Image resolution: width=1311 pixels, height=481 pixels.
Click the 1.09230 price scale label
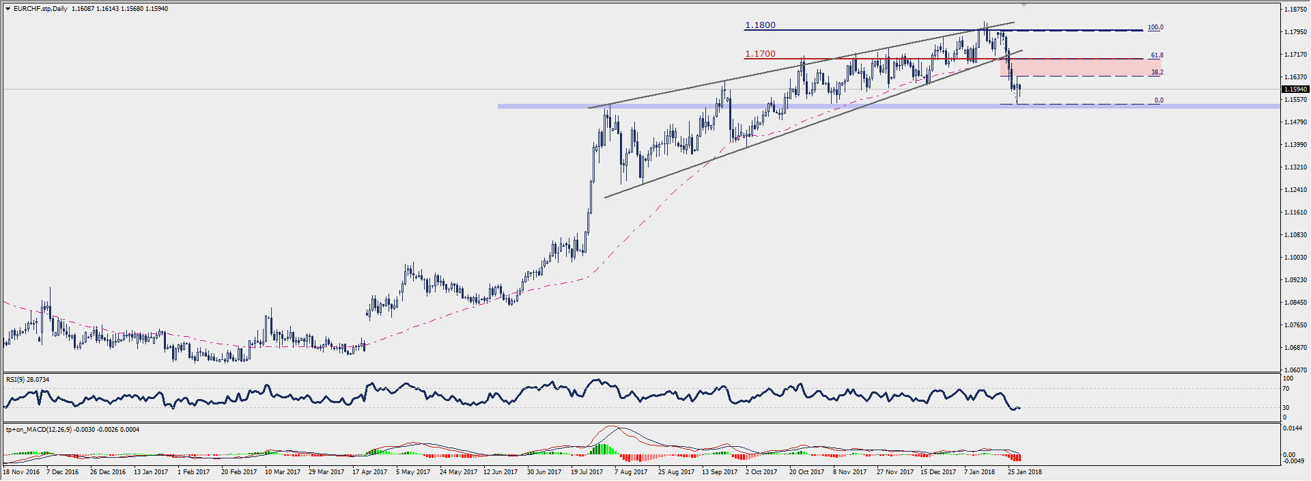[x=1295, y=280]
